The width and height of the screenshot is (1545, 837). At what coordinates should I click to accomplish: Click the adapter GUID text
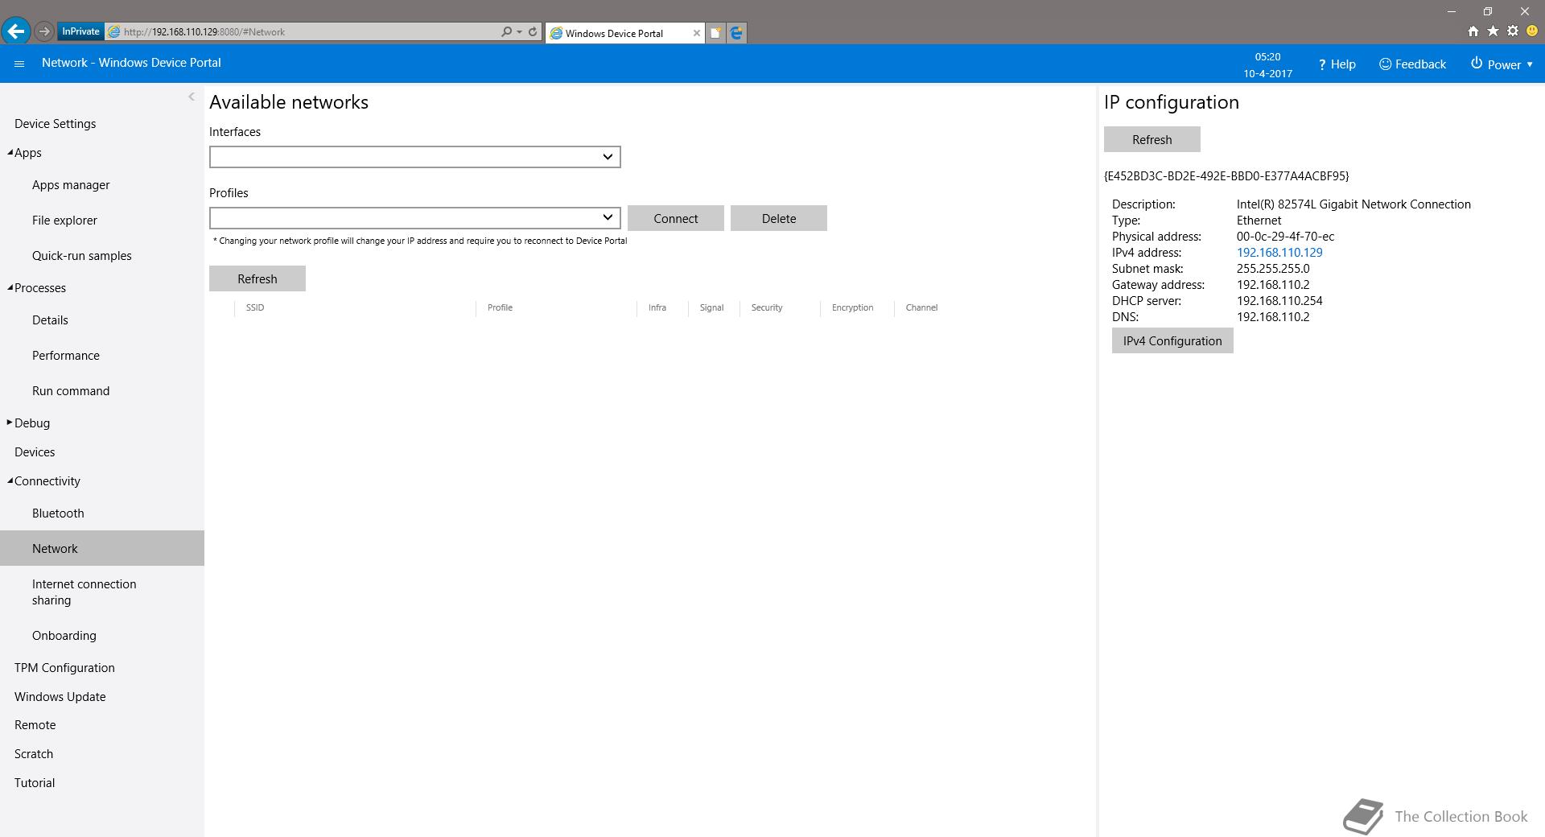click(1226, 175)
